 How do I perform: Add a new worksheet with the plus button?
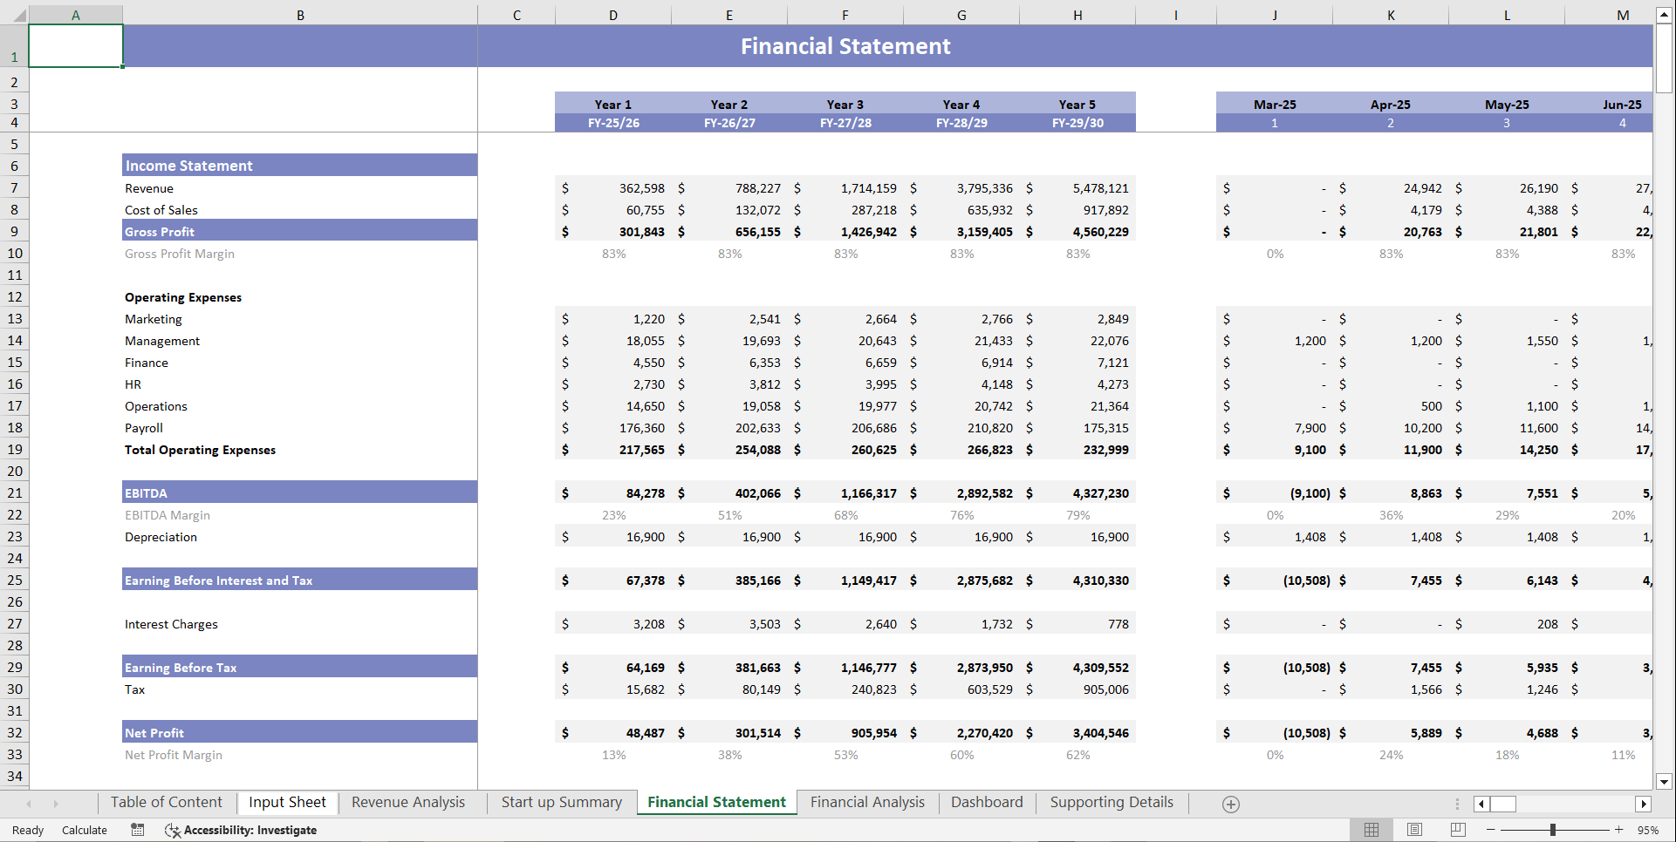pyautogui.click(x=1231, y=803)
